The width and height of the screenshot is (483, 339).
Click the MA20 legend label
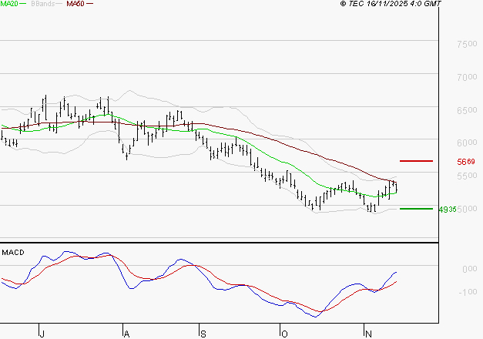click(9, 4)
